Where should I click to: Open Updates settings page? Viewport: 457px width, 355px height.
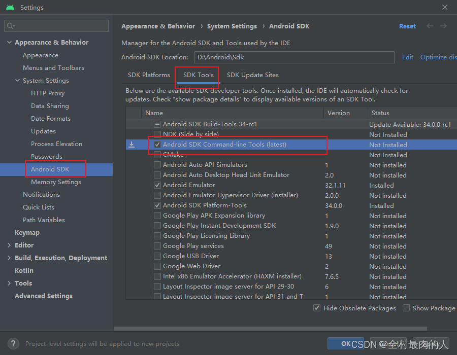(x=44, y=131)
